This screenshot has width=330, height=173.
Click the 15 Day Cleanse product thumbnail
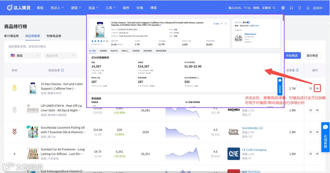(x=33, y=88)
